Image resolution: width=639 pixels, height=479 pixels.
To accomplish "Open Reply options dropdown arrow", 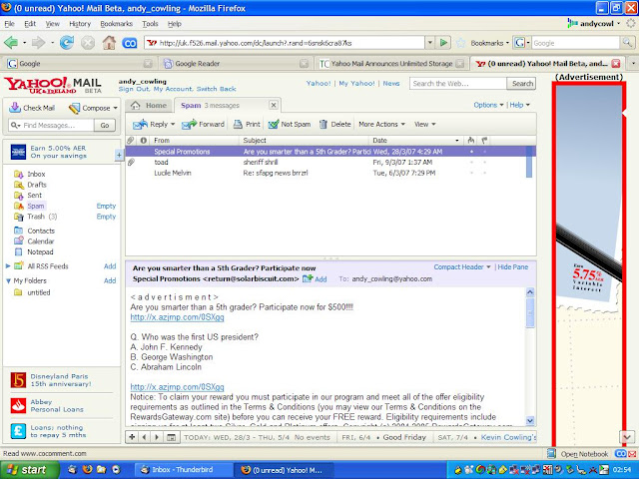I will (173, 124).
